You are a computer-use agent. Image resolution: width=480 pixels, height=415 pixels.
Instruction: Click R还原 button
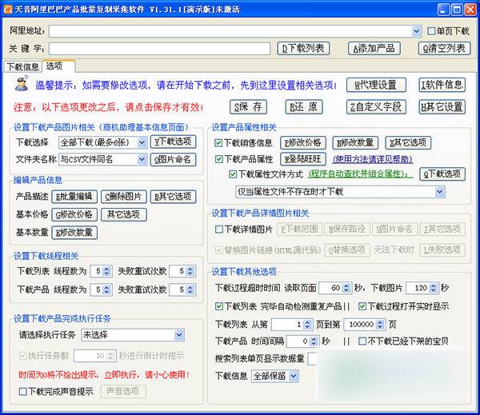tap(304, 107)
